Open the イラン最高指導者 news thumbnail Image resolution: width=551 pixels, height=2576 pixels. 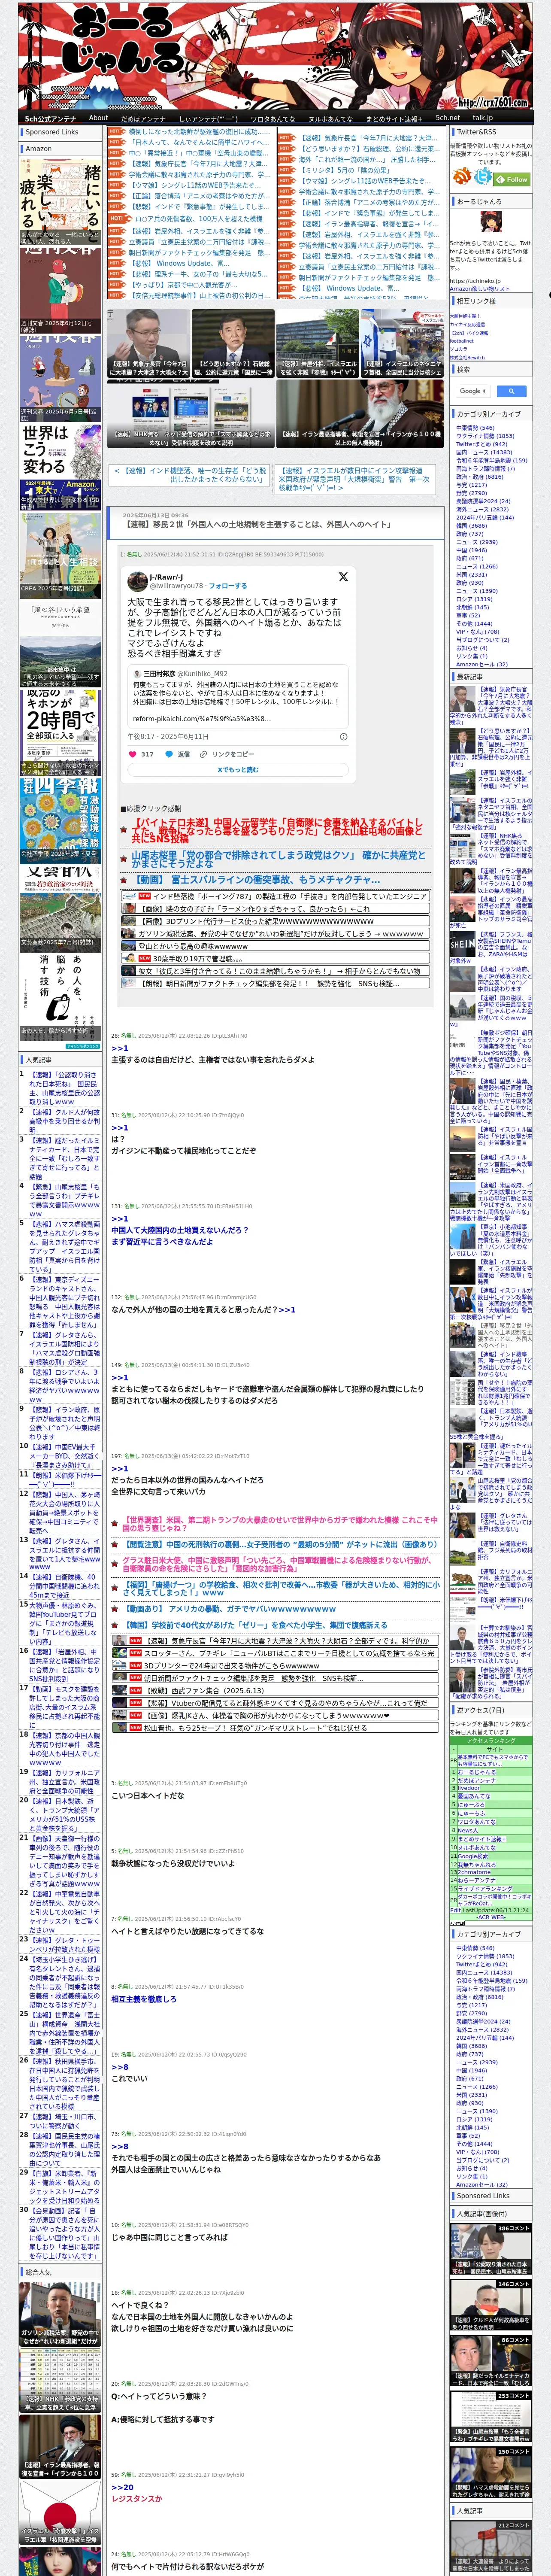click(360, 414)
